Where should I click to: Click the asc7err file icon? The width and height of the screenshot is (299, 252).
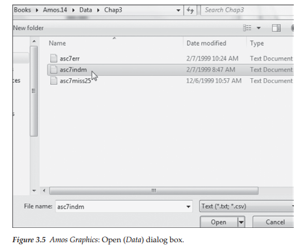pyautogui.click(x=53, y=59)
